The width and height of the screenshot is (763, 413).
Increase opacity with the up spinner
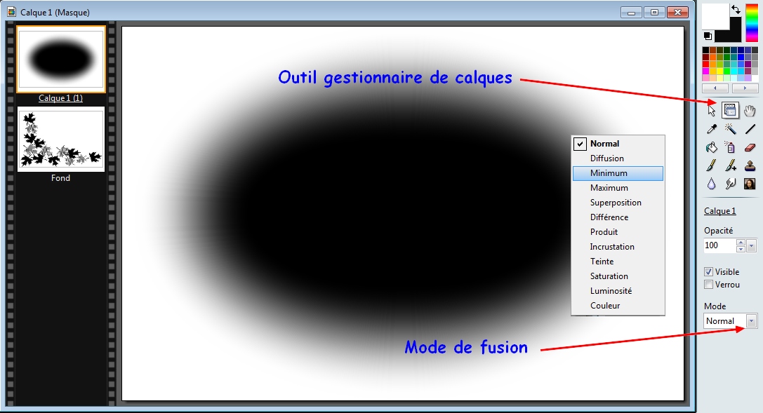(741, 243)
